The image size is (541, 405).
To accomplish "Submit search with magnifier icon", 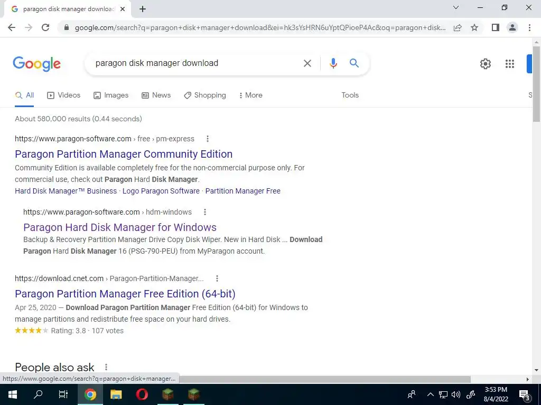I will click(x=354, y=63).
